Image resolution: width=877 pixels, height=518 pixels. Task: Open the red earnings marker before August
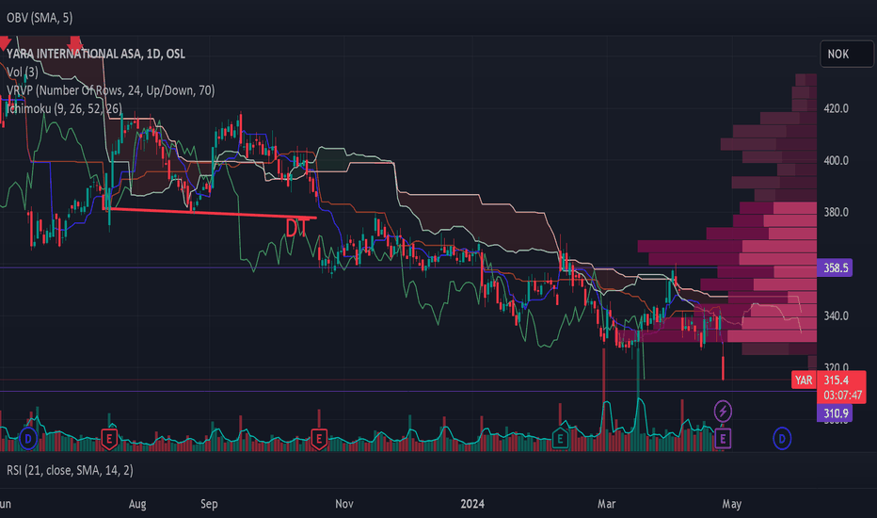pyautogui.click(x=109, y=439)
